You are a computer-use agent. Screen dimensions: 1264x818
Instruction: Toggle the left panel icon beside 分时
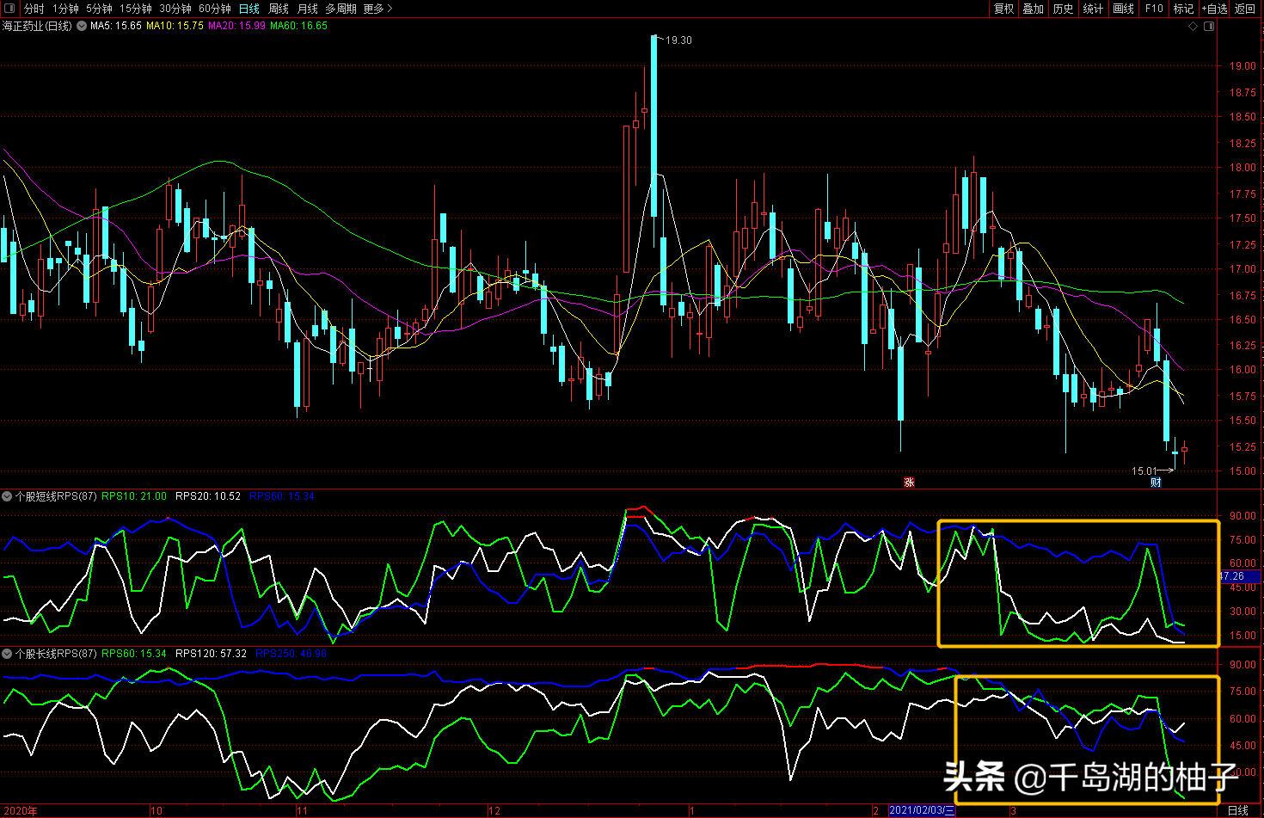[x=9, y=9]
